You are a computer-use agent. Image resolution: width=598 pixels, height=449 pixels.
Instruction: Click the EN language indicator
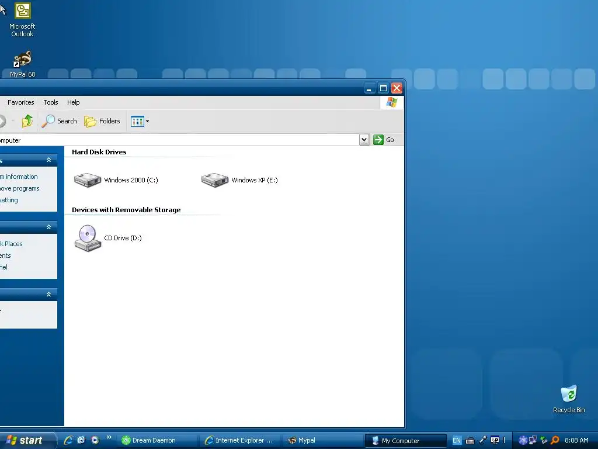[x=457, y=441]
